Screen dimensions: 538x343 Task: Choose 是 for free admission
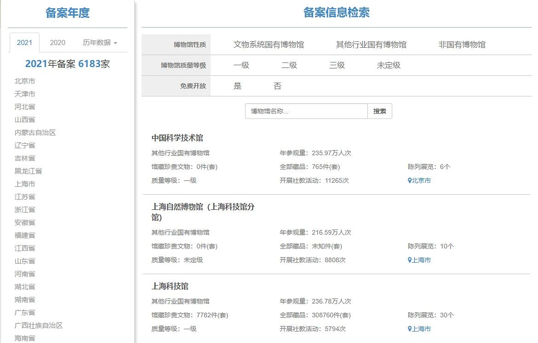[x=237, y=86]
